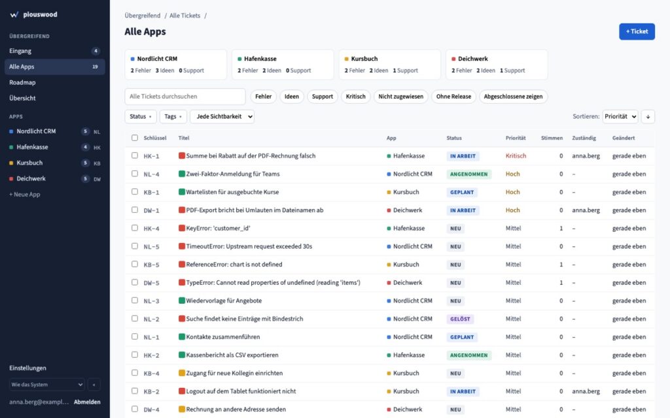Open the Tags filter dropdown
Image resolution: width=670 pixels, height=418 pixels.
(x=173, y=116)
